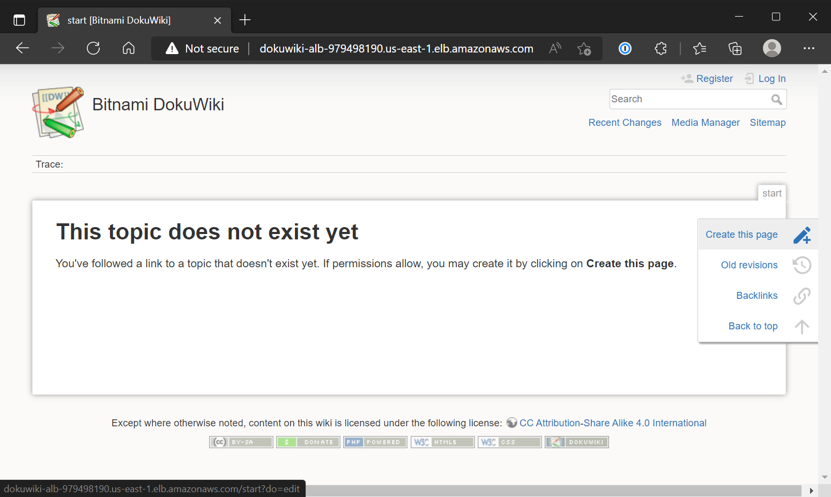Click the DokuWiki logo image
The height and width of the screenshot is (497, 831).
pos(58,112)
